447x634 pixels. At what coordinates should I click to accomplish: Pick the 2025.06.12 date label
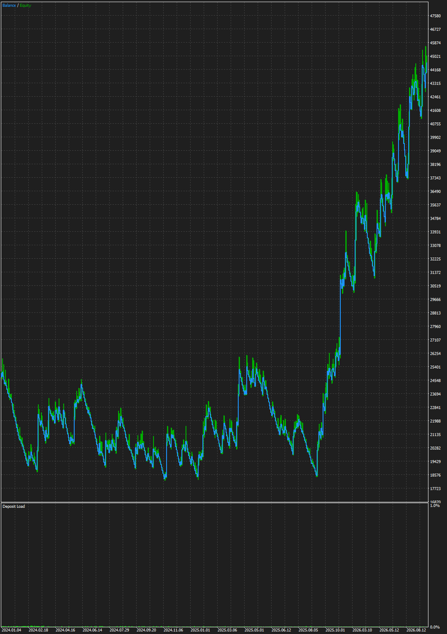coord(281,630)
